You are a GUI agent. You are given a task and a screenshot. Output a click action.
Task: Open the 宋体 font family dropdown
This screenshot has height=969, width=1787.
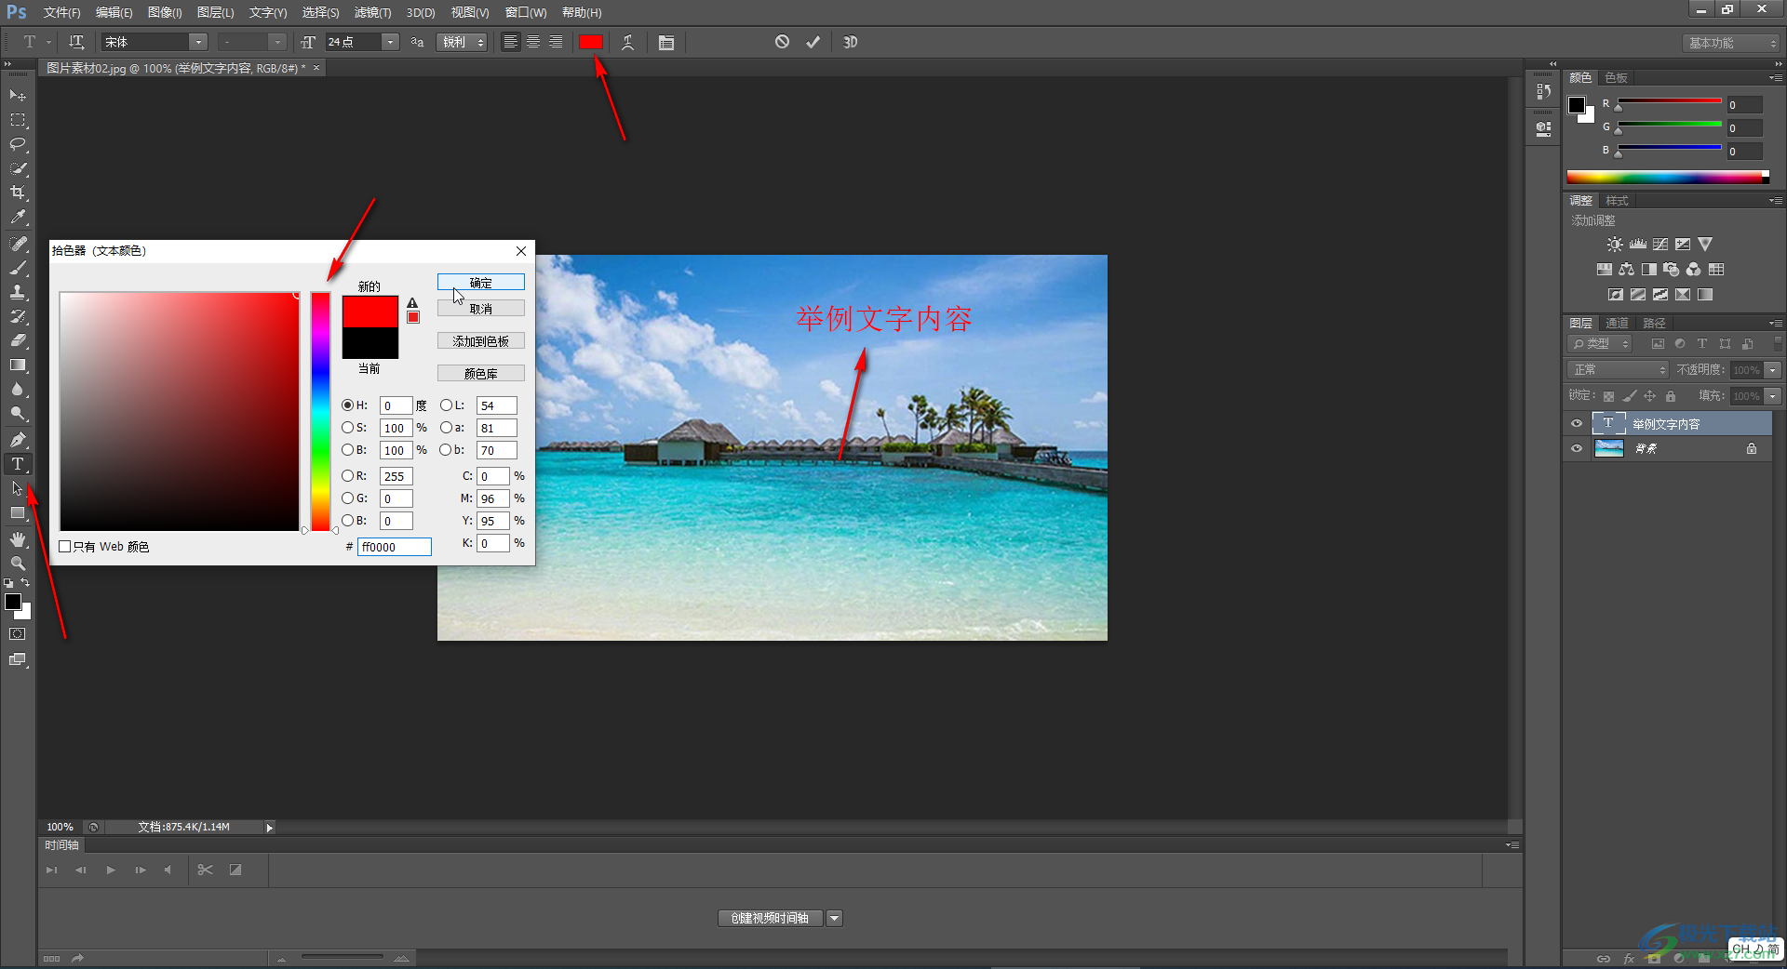[198, 42]
